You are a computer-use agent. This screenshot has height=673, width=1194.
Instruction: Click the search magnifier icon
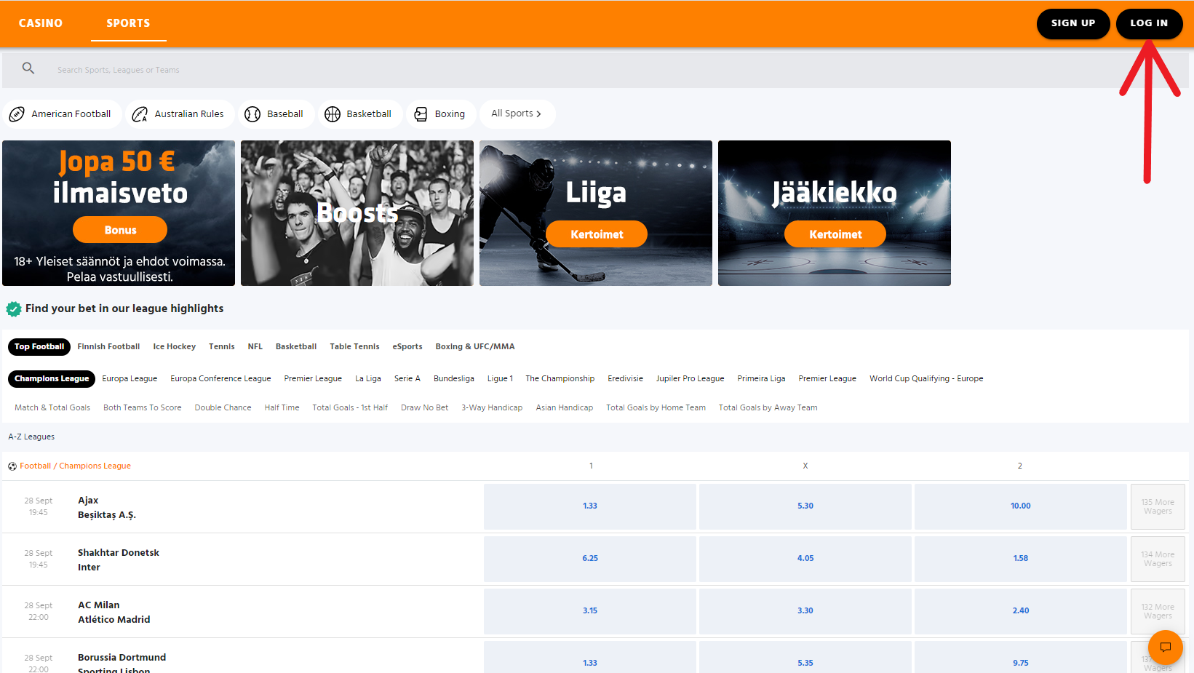tap(28, 68)
